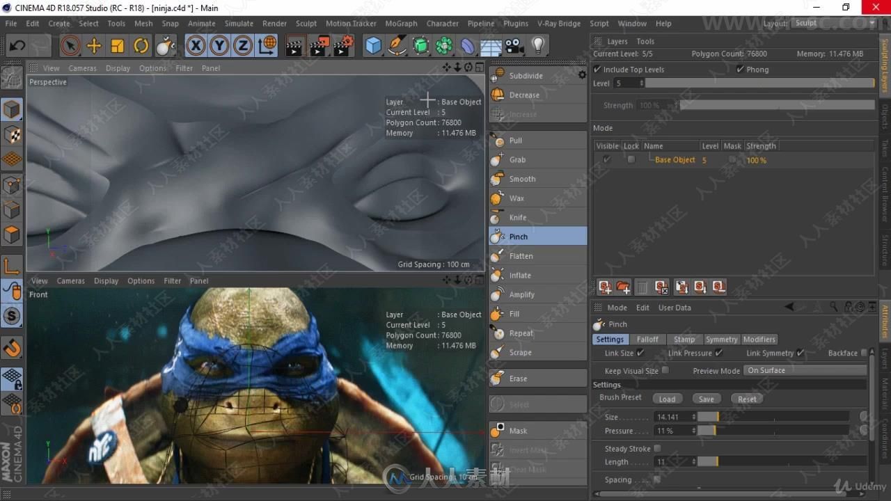The width and height of the screenshot is (891, 501).
Task: Click the Save brush preset button
Action: [706, 399]
